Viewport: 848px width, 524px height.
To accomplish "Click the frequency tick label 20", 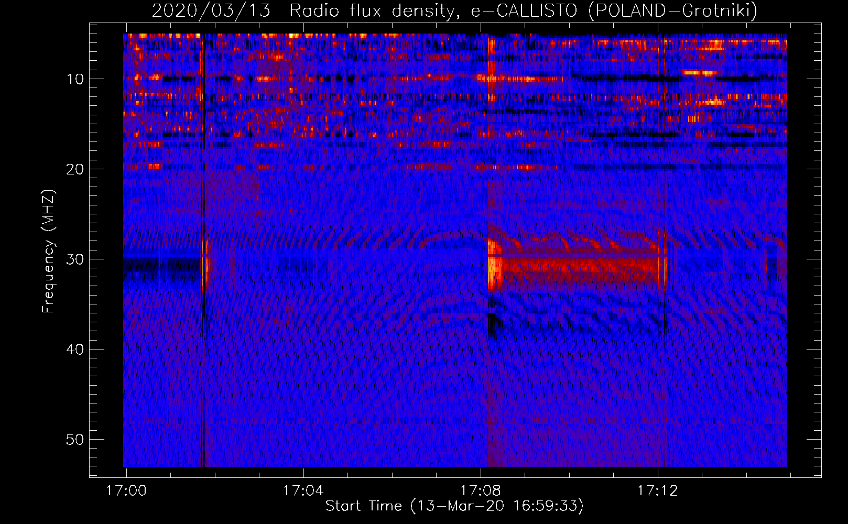I will click(75, 169).
